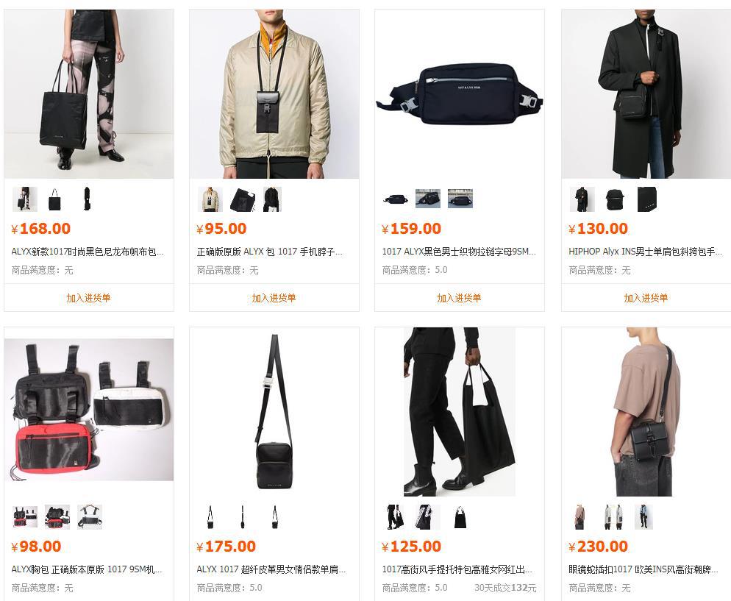
Task: Open the main image of the navy waist bag
Action: pos(459,94)
